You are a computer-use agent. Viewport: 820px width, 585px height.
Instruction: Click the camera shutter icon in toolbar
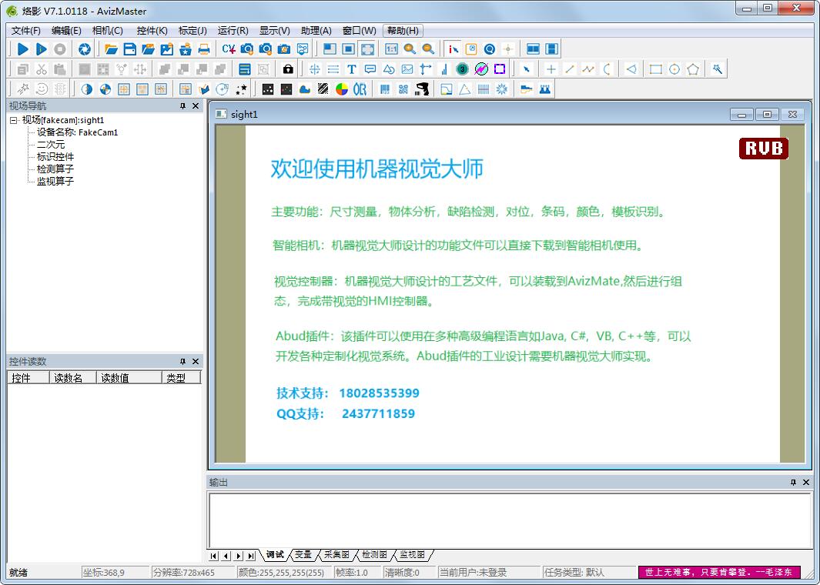tap(84, 49)
